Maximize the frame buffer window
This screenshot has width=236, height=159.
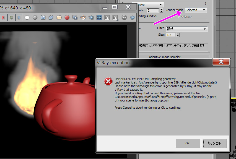click(x=115, y=7)
